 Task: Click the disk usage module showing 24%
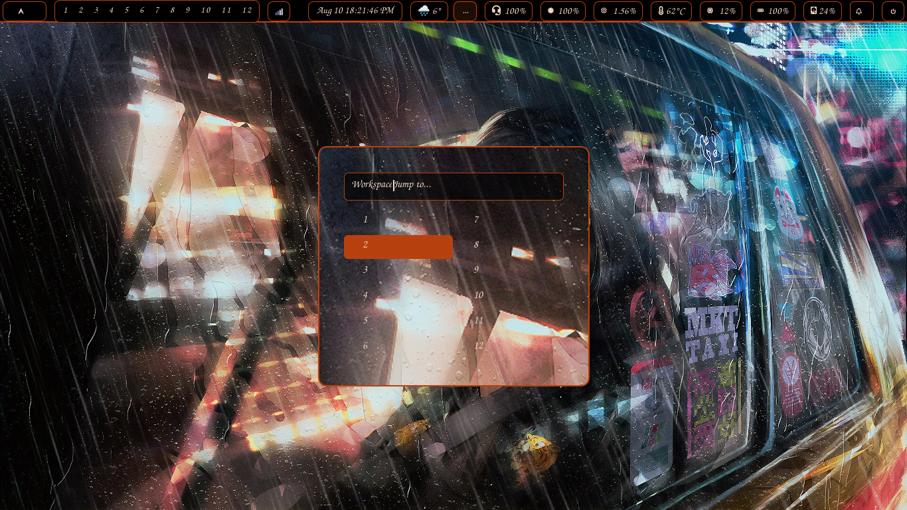[x=823, y=11]
